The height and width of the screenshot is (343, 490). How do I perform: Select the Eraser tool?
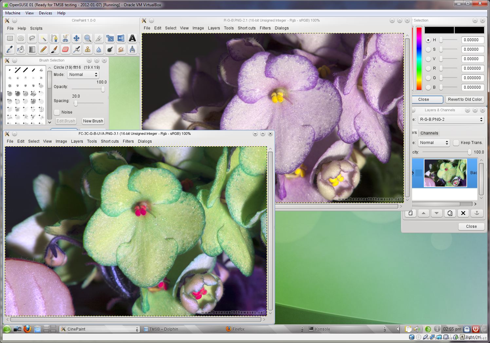(x=66, y=49)
